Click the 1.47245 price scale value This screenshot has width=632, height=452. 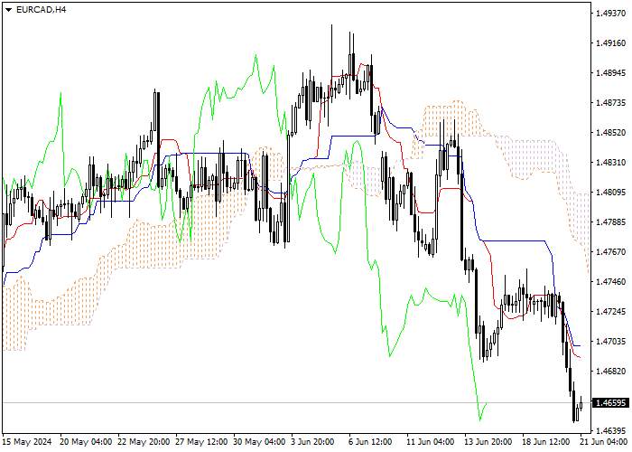611,312
